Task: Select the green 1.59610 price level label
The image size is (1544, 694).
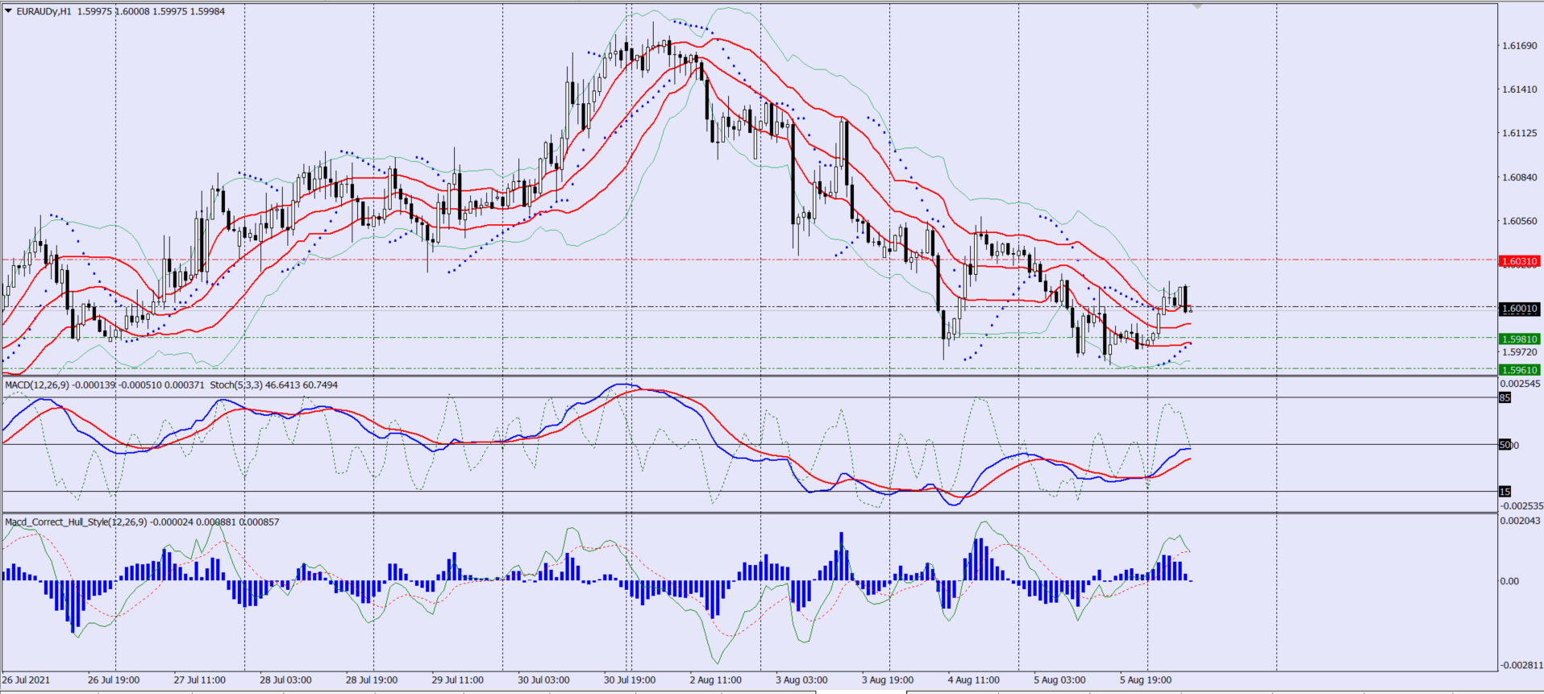Action: coord(1520,370)
